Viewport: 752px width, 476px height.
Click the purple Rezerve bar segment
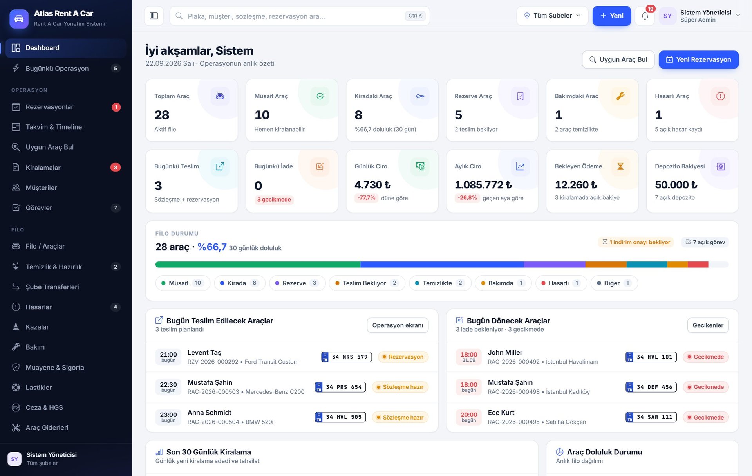click(555, 265)
